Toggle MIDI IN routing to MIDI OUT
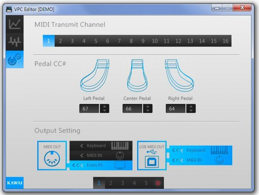 (x=101, y=155)
